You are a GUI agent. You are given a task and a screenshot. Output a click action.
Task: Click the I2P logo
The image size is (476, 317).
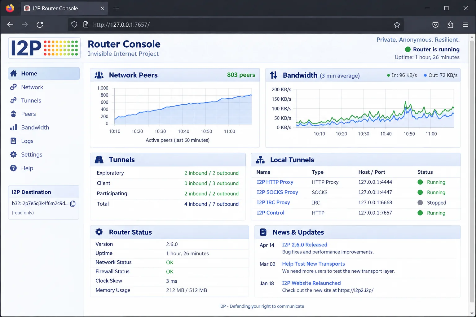tap(44, 48)
